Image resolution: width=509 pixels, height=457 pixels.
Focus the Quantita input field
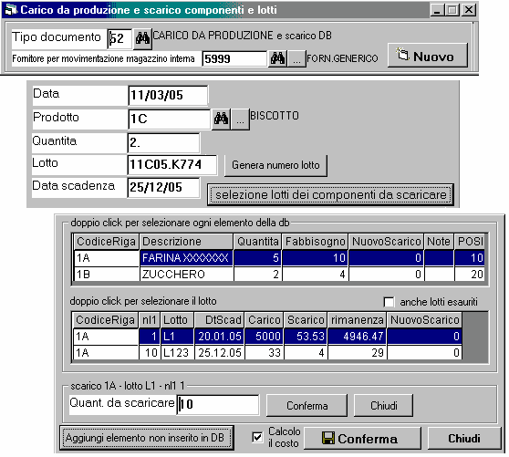coord(163,143)
